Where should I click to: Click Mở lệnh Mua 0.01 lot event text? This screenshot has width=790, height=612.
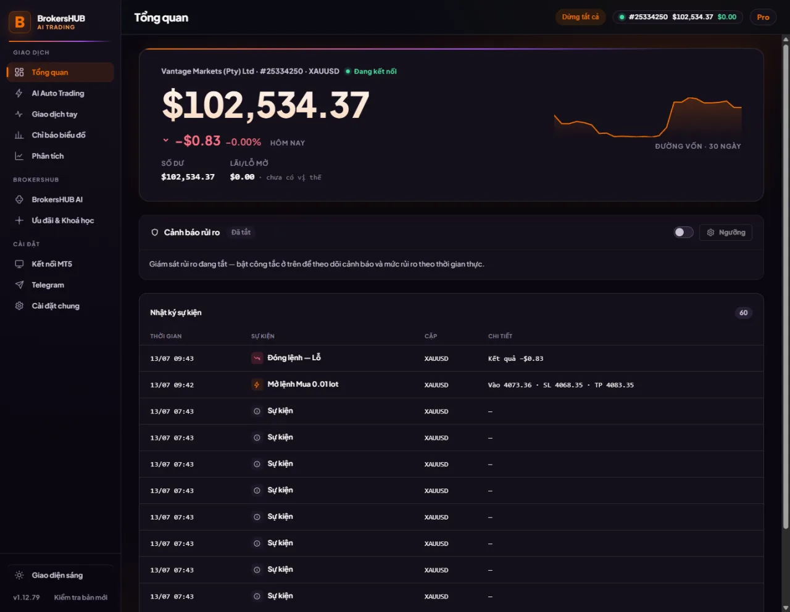(x=302, y=384)
